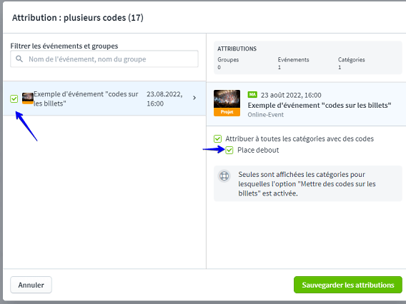This screenshot has height=304, width=406.
Task: Click the large event thumbnail labelled Projet
Action: (227, 103)
